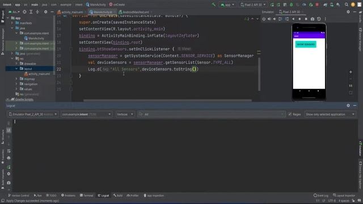This screenshot has width=363, height=204.
Task: Open Project panel options gear
Action: tap(45, 12)
